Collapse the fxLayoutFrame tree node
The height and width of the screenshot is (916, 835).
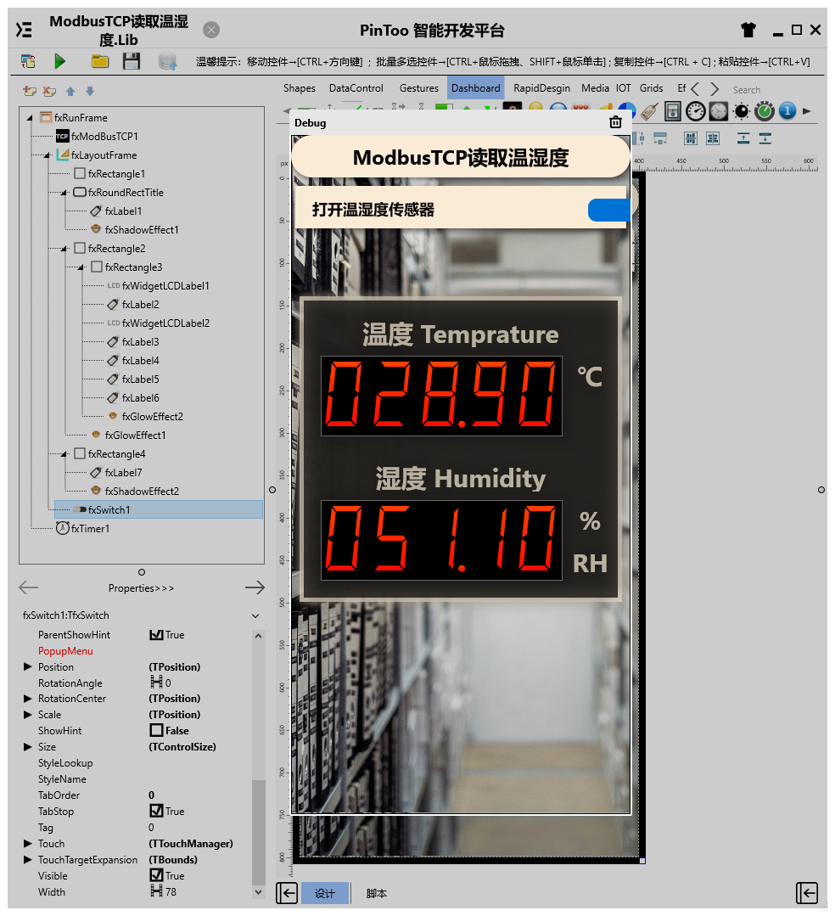pyautogui.click(x=48, y=155)
